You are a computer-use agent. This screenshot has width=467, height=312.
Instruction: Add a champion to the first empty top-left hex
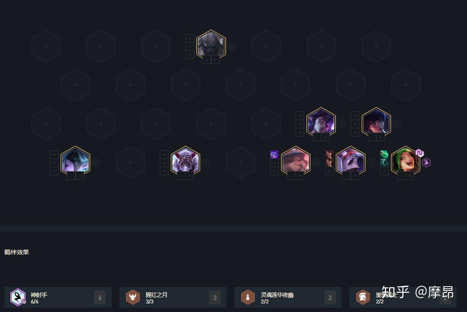46,46
